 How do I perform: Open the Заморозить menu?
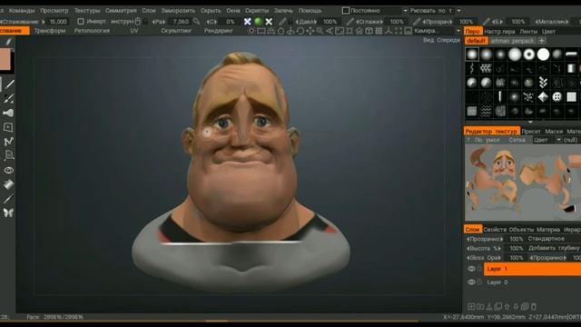[178, 11]
